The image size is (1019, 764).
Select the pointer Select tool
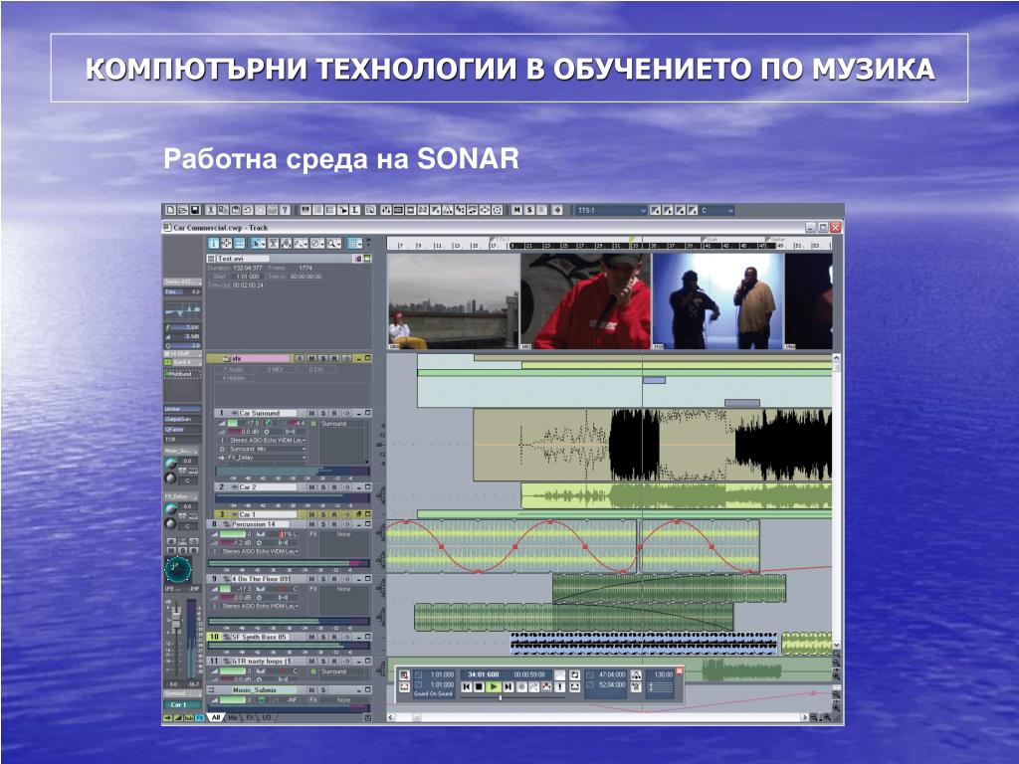click(256, 244)
